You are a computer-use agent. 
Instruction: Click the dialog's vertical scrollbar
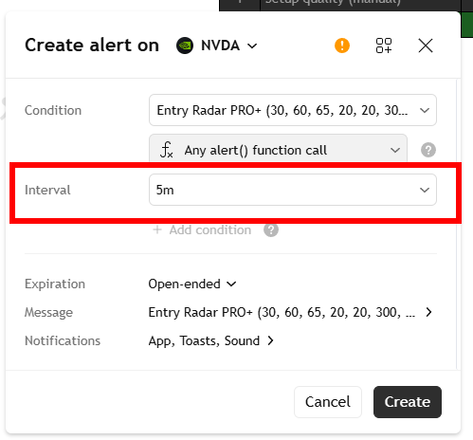click(x=457, y=225)
